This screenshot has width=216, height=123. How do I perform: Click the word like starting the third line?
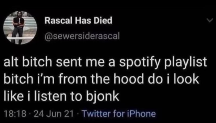[x=13, y=96]
